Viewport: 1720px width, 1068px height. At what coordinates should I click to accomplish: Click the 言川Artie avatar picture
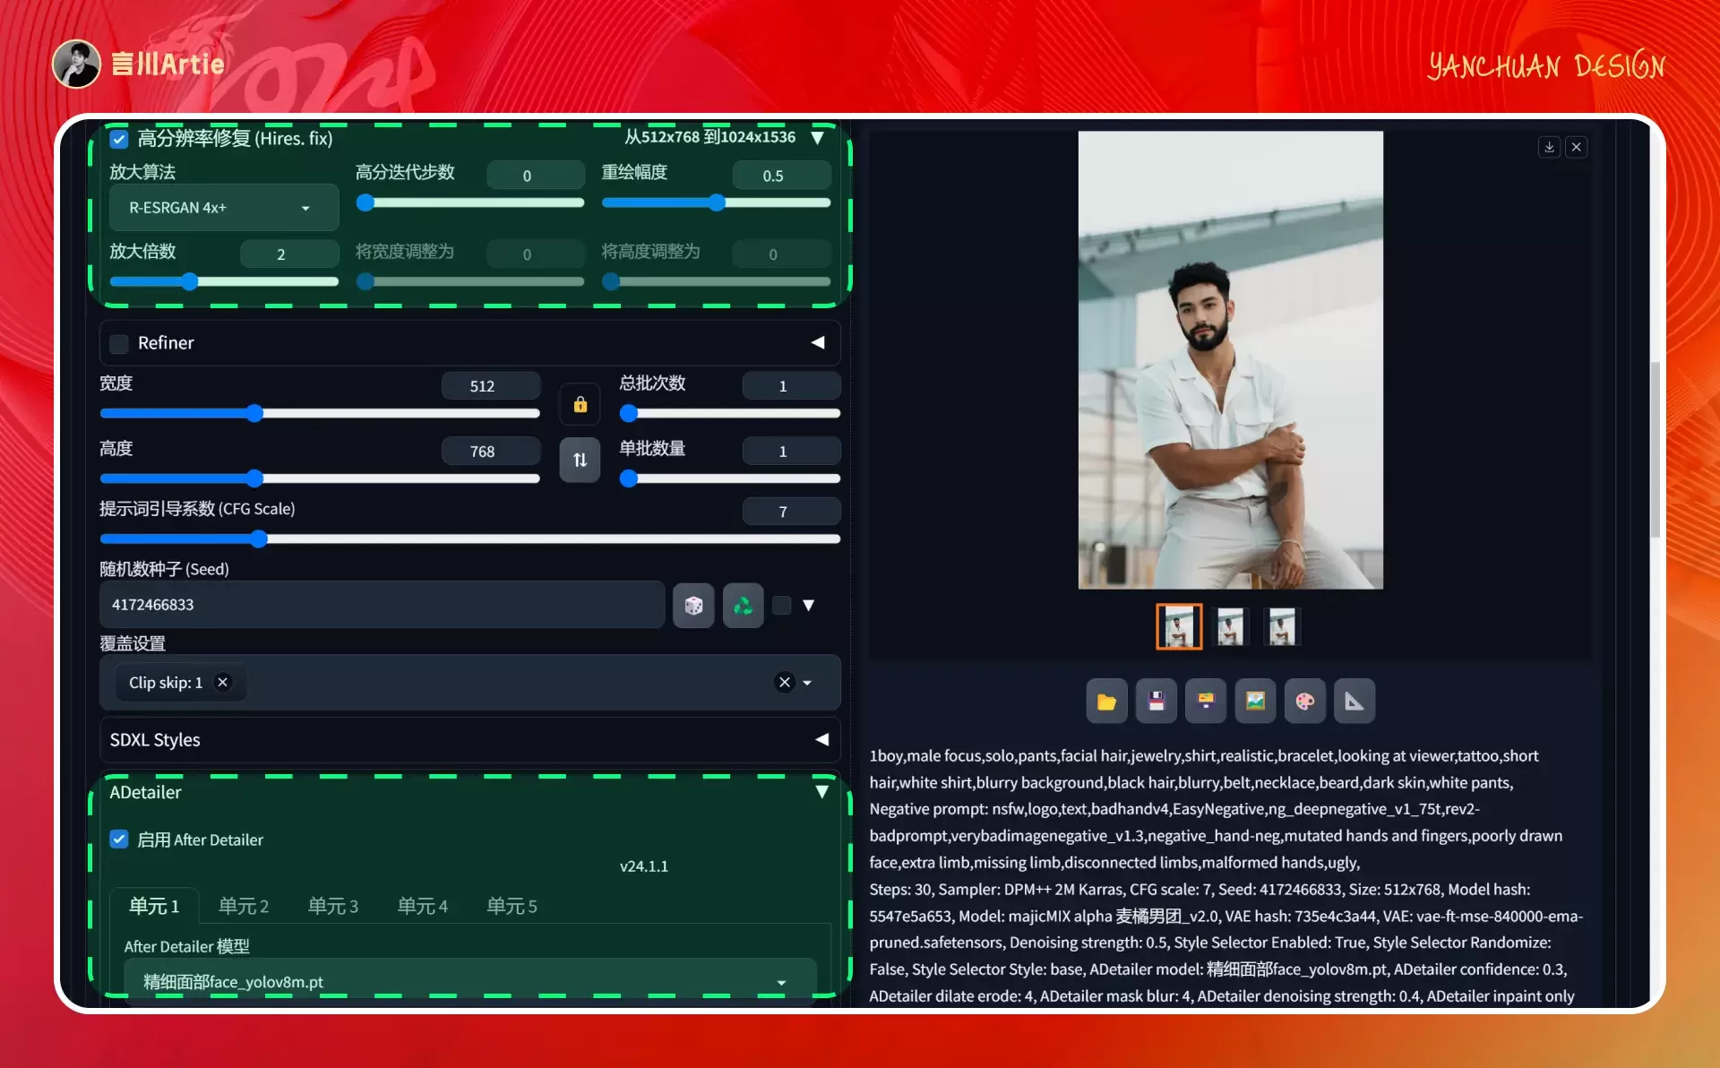(x=76, y=65)
